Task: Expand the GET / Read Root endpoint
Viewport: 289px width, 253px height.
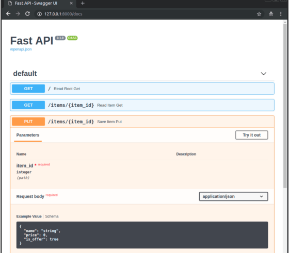Action: click(x=142, y=89)
